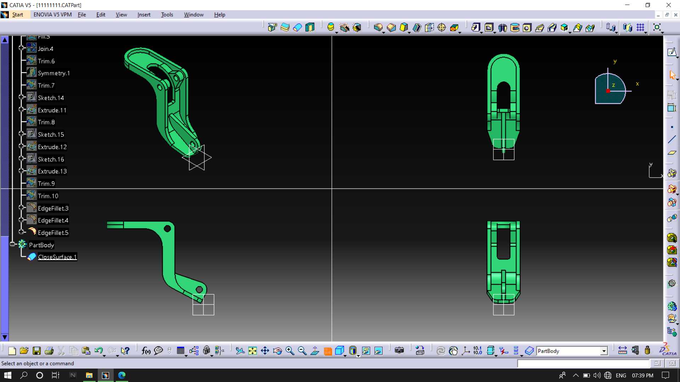Click the Normal View icon
Image resolution: width=680 pixels, height=382 pixels.
point(314,351)
